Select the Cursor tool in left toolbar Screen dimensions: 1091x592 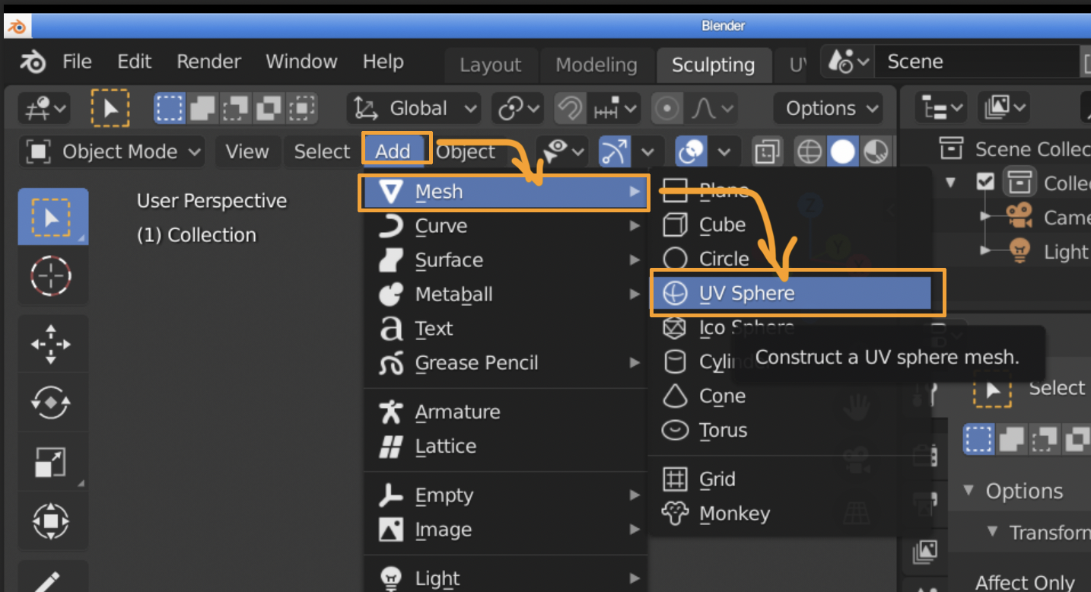pyautogui.click(x=52, y=275)
